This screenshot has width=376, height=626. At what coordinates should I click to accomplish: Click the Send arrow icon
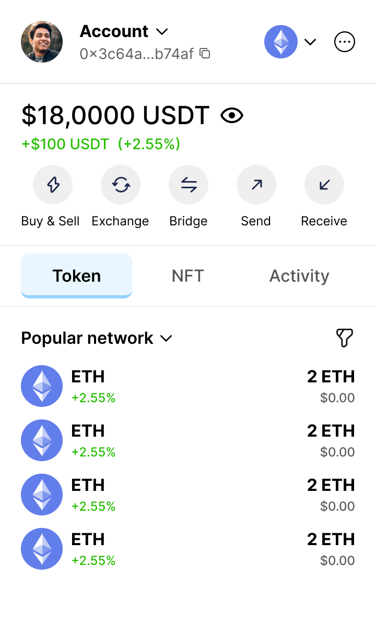coord(256,185)
